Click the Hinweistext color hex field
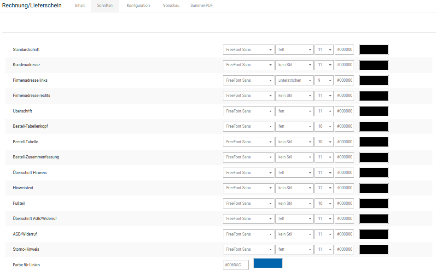437x270 pixels. (344, 188)
